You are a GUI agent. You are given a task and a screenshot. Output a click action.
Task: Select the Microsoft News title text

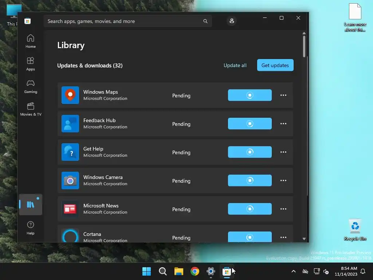(x=101, y=206)
